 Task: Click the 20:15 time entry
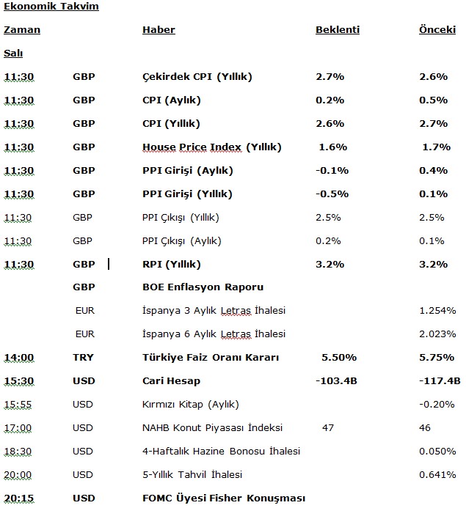click(19, 498)
